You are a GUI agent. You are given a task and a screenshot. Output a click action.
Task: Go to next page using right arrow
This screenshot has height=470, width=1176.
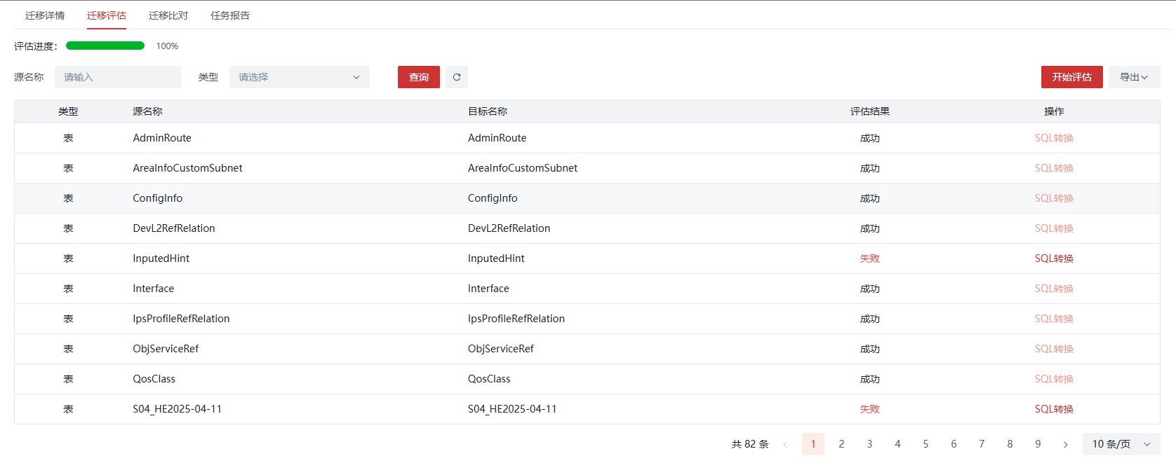(1065, 444)
